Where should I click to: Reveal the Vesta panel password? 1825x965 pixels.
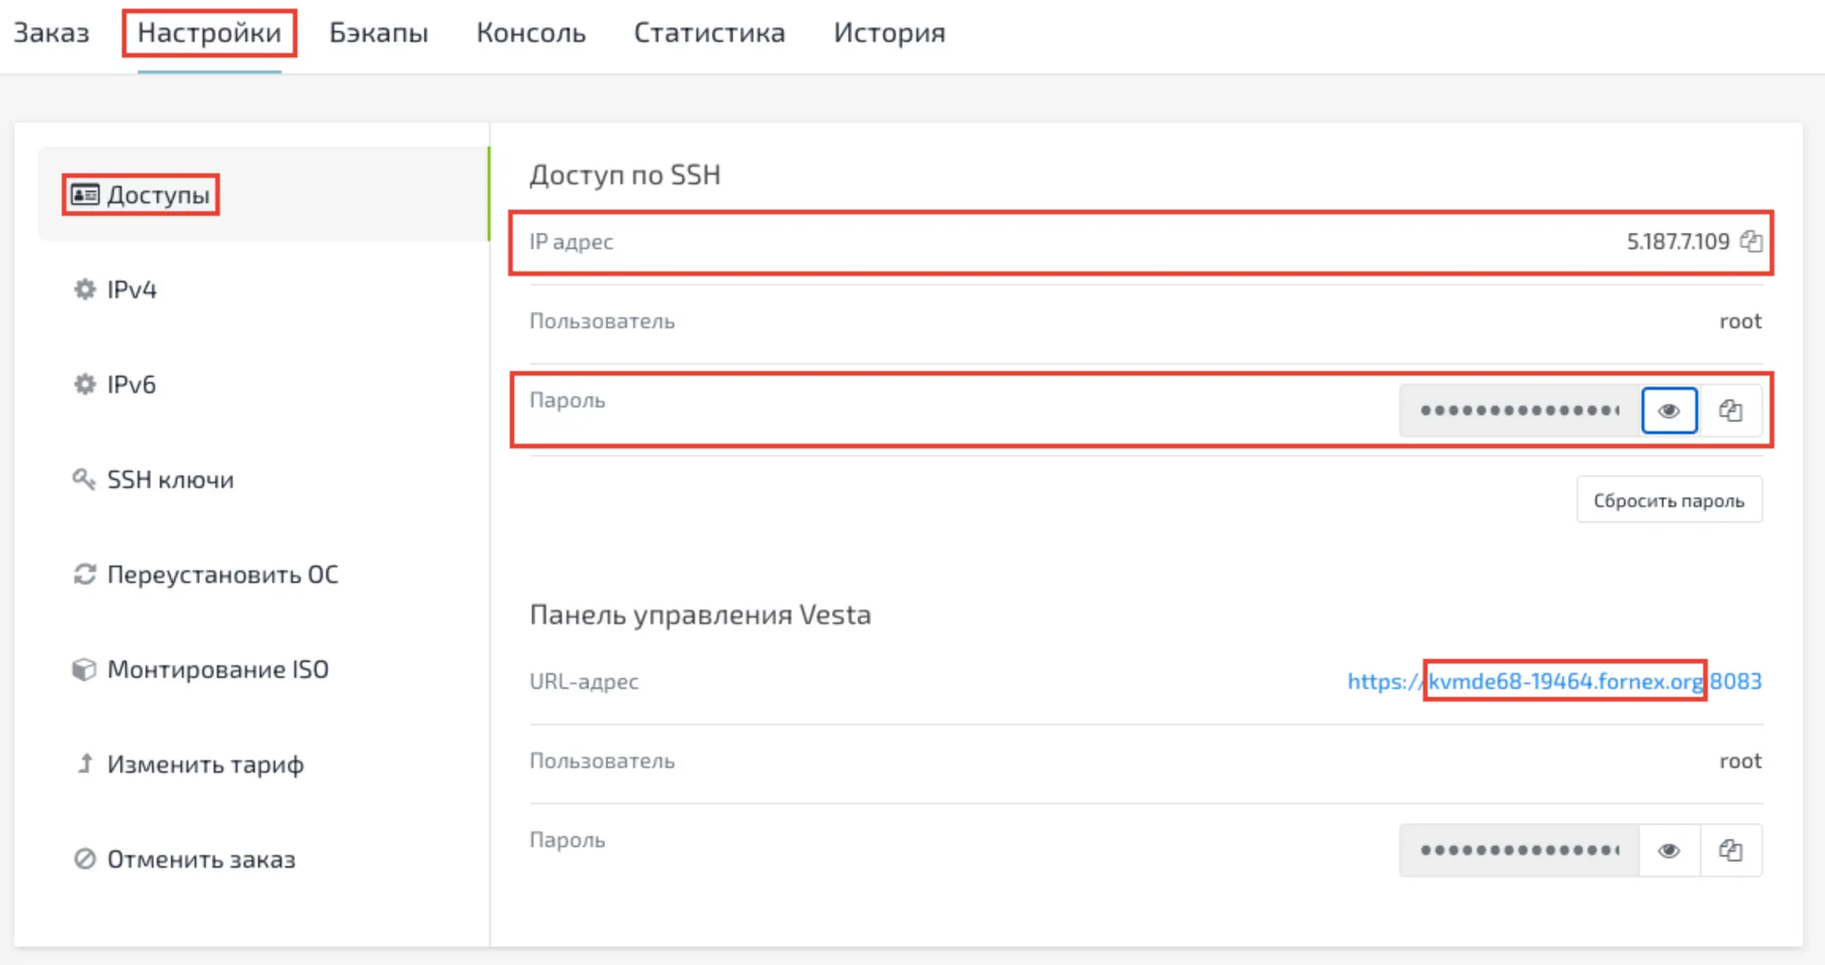[x=1669, y=850]
